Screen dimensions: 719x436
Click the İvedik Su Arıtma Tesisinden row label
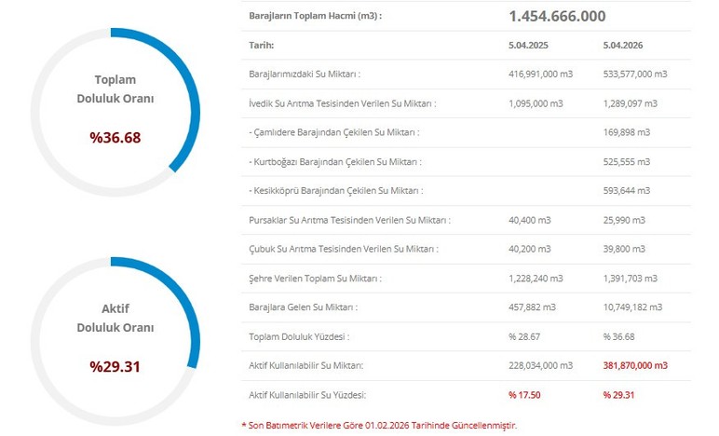tap(343, 102)
